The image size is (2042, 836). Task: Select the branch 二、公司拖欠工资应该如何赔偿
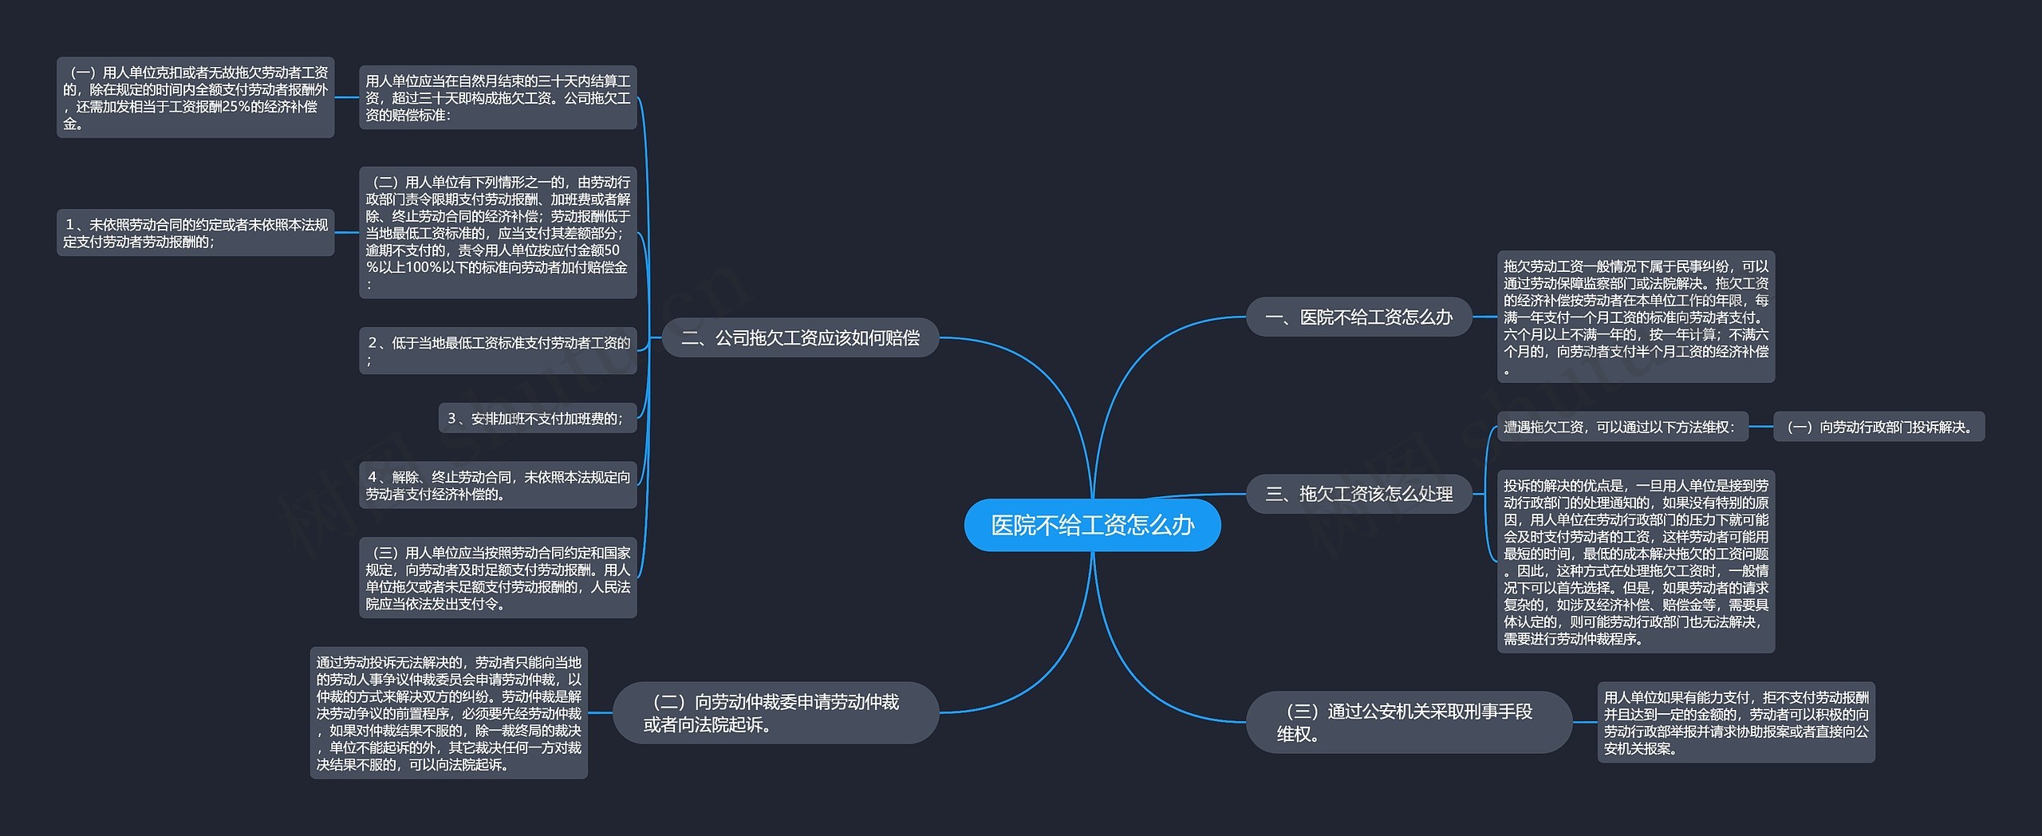point(800,337)
